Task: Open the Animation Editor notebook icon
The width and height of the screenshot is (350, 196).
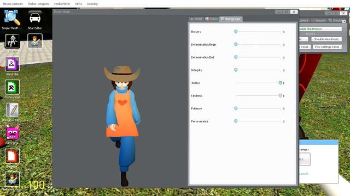Action: click(12, 110)
